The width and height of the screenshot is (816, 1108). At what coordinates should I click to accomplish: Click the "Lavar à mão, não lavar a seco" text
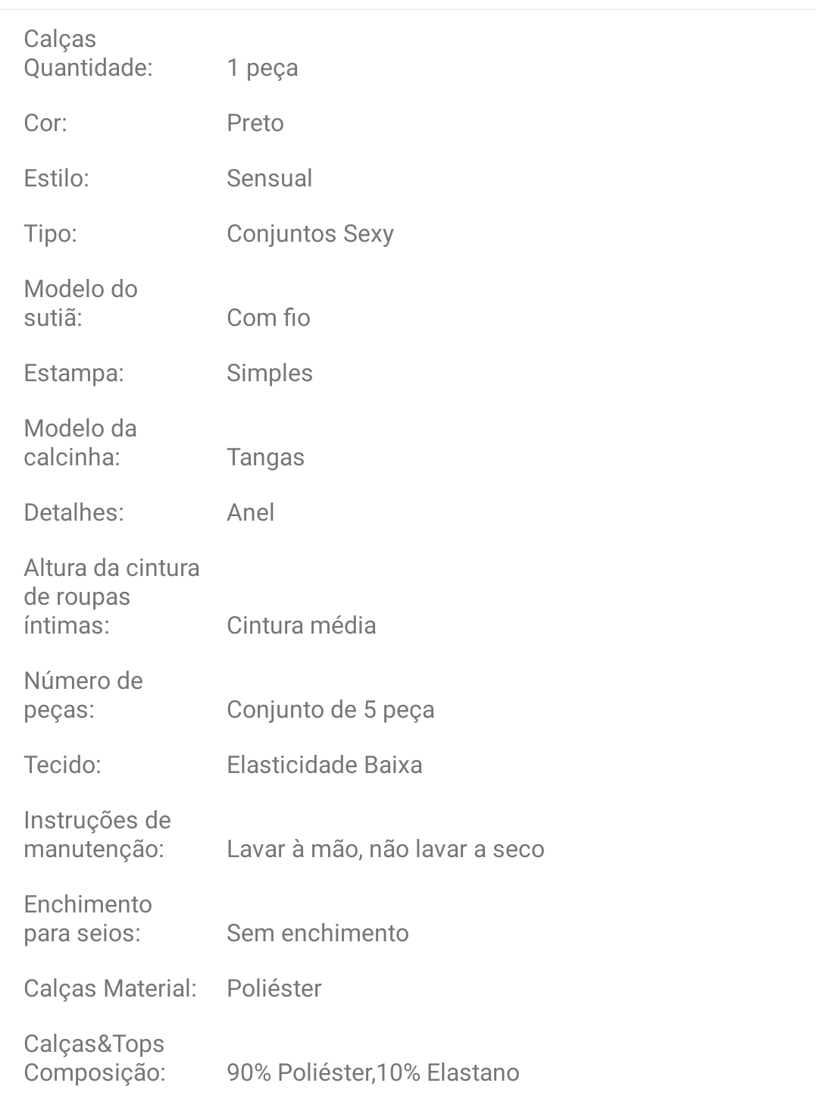tap(386, 849)
